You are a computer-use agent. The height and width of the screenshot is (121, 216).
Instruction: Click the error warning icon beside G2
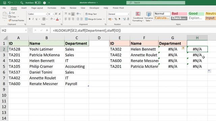[x=183, y=48]
